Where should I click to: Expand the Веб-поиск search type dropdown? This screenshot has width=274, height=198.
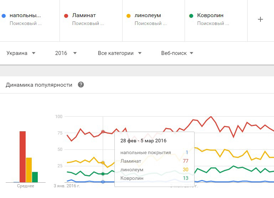tap(177, 53)
